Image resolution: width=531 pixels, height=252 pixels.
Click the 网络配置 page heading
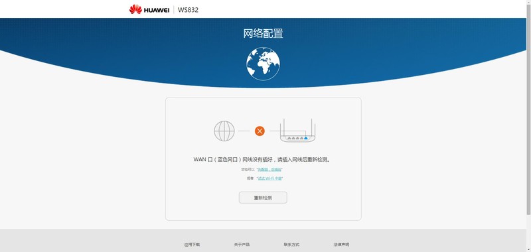(x=263, y=33)
